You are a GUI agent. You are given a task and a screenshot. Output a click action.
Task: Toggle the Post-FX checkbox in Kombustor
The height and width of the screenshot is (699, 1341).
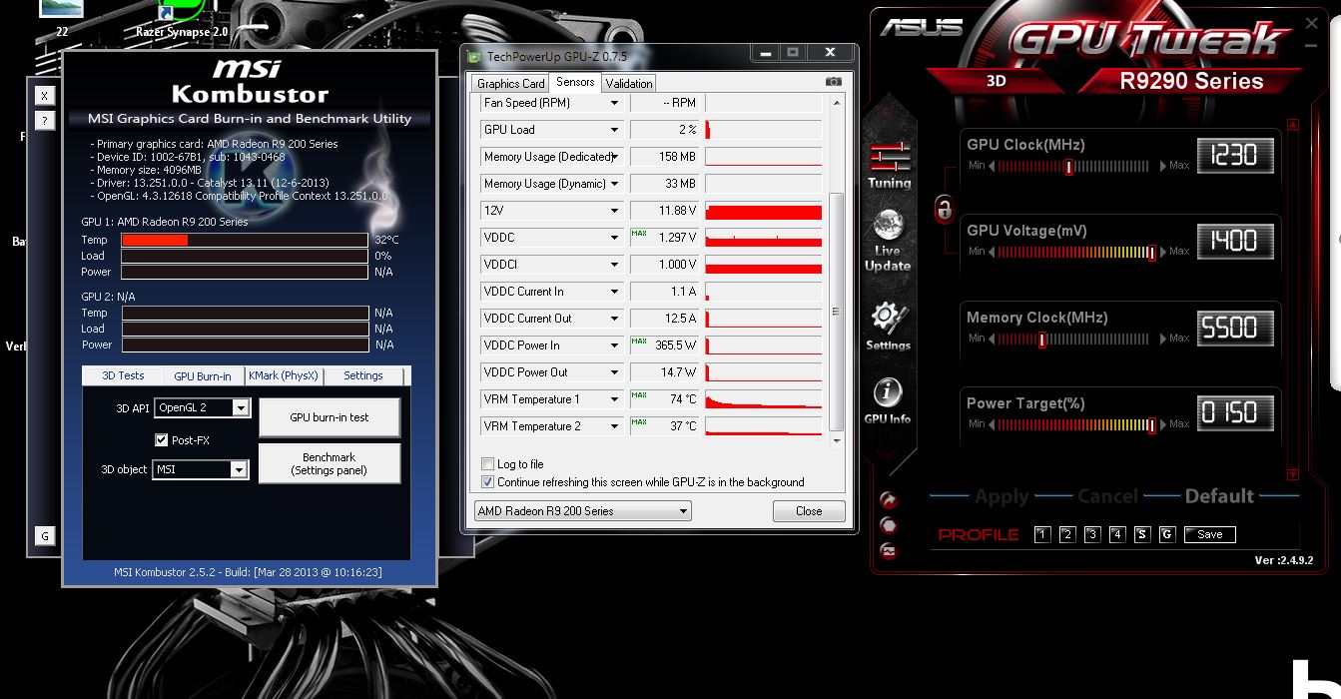point(161,439)
